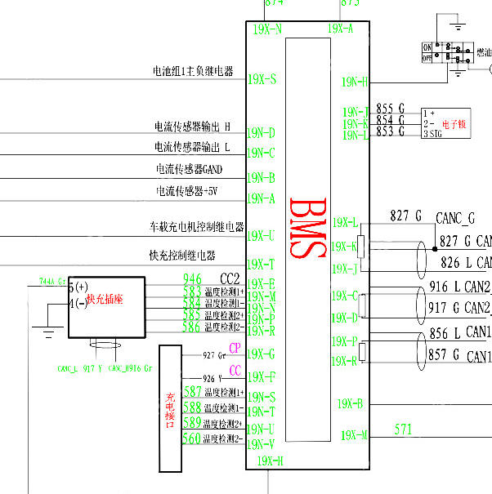Viewport: 492px width, 494px height.
Task: Select pin label 19X-E
Action: pyautogui.click(x=262, y=284)
